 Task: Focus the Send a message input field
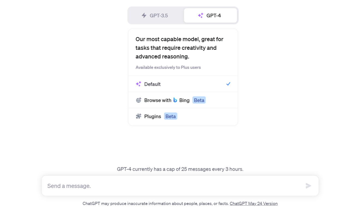174,186
